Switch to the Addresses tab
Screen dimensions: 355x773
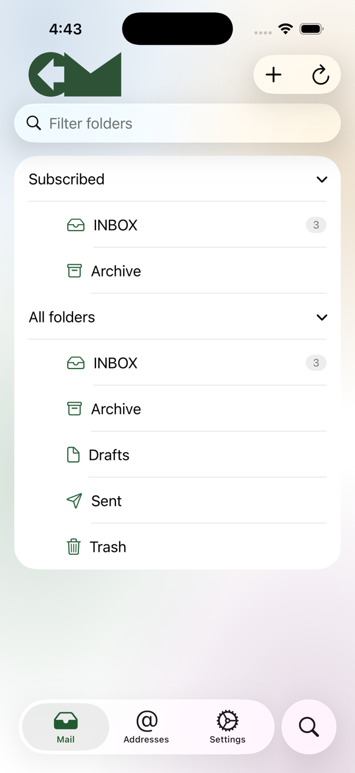point(146,727)
